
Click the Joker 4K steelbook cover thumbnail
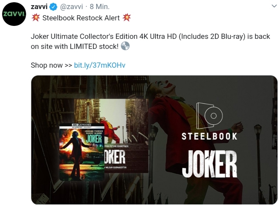click(x=82, y=152)
